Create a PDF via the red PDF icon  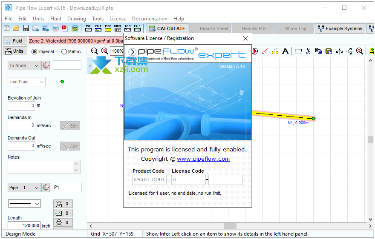point(65,28)
